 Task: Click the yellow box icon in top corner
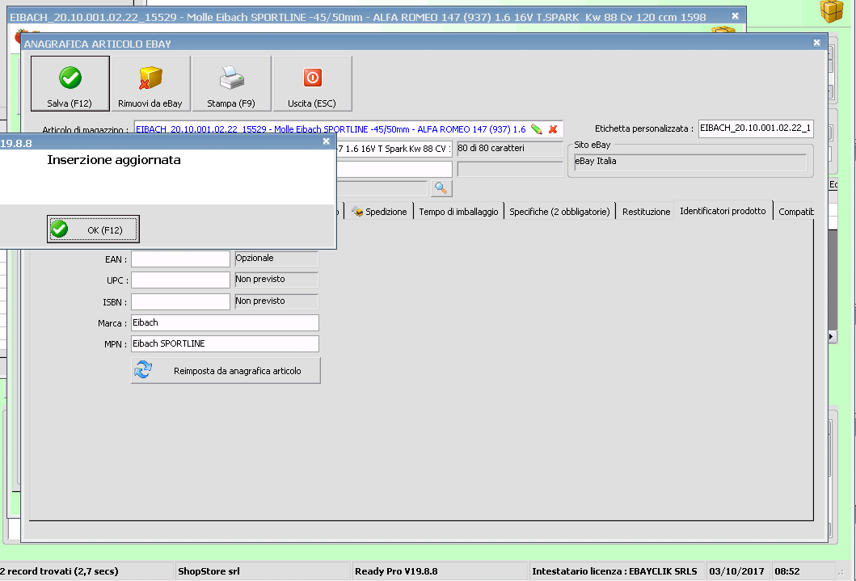[832, 11]
